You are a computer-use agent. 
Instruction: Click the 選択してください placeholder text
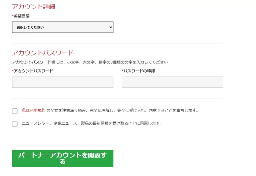[x=30, y=27]
